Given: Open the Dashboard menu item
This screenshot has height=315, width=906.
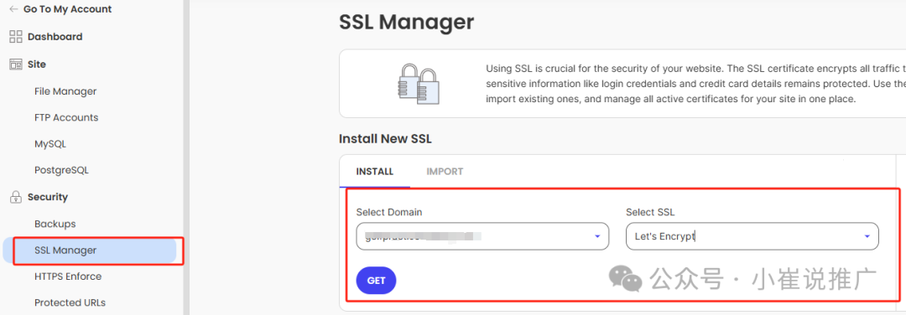Looking at the screenshot, I should [55, 37].
